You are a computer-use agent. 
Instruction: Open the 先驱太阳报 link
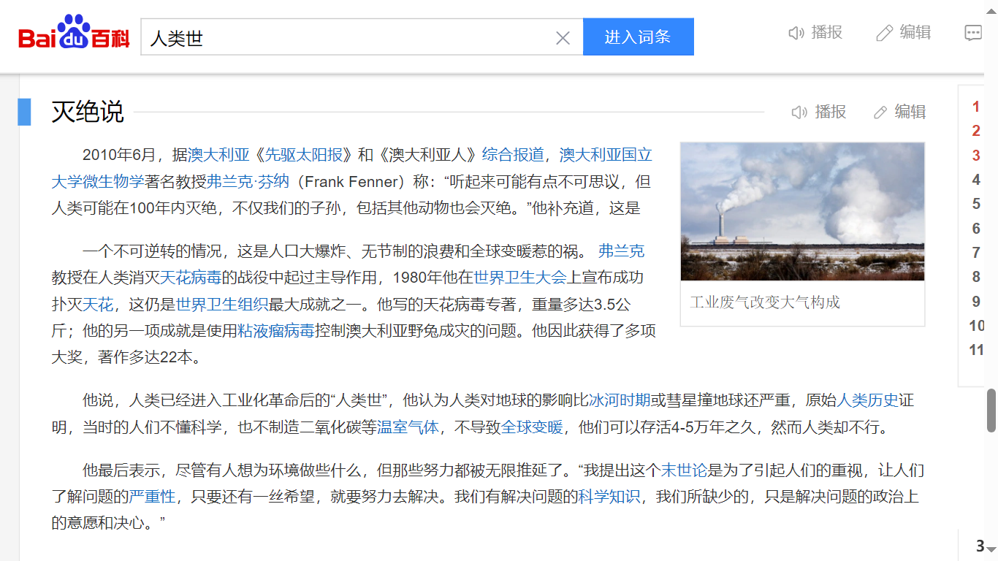[x=303, y=155]
